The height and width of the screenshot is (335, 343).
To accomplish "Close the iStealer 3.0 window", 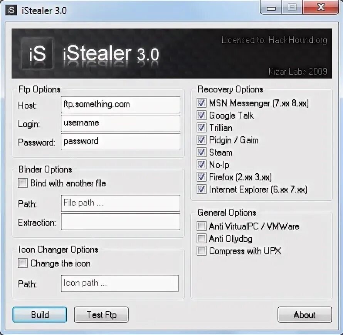I will pyautogui.click(x=321, y=7).
